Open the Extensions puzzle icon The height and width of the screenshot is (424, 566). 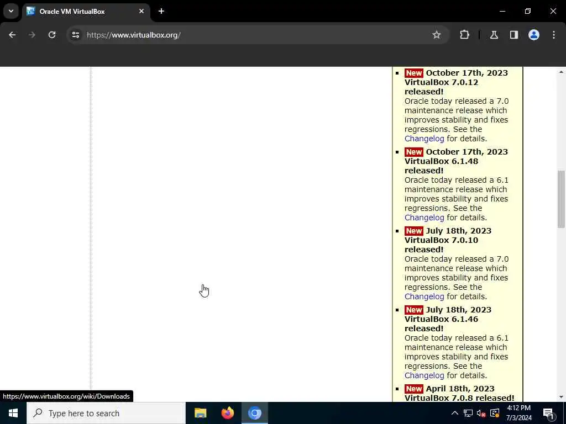point(464,35)
